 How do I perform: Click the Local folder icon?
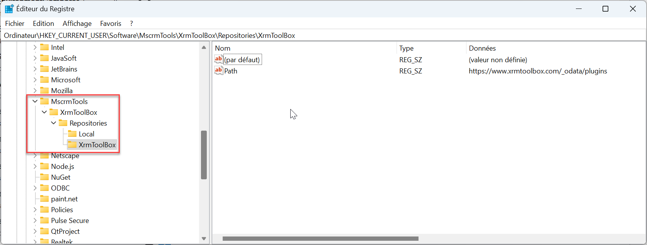(72, 134)
